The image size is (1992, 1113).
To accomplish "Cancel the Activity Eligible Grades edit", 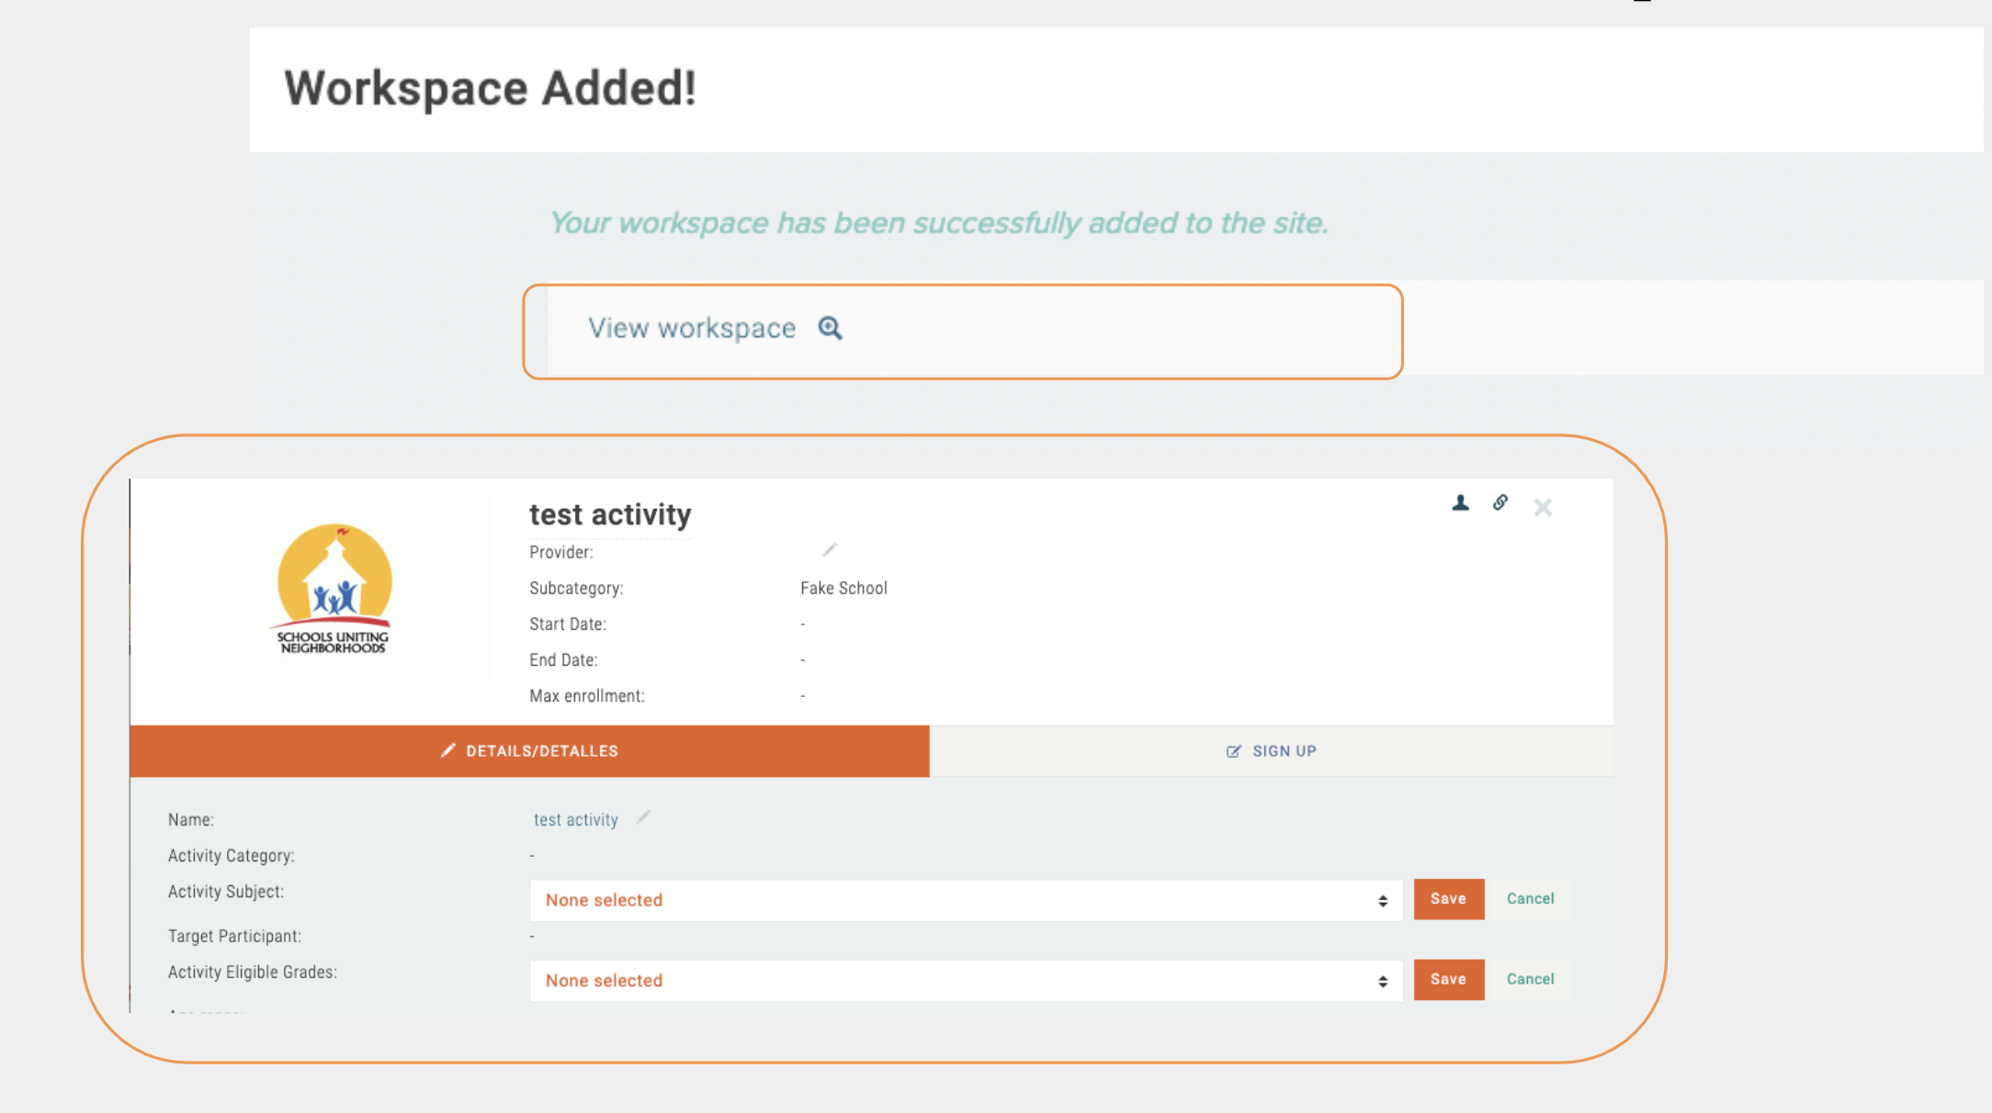I will [1531, 980].
